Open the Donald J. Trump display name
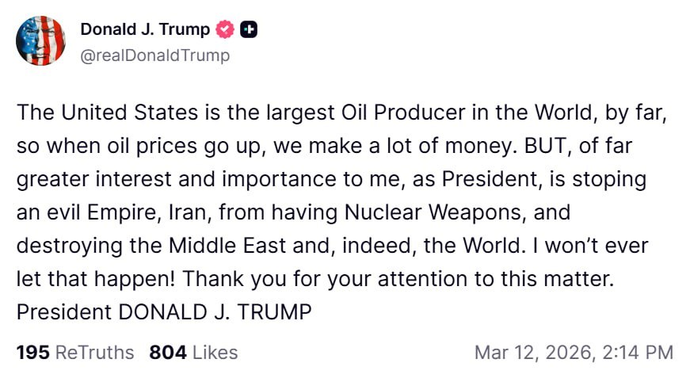690x382 pixels. (145, 29)
